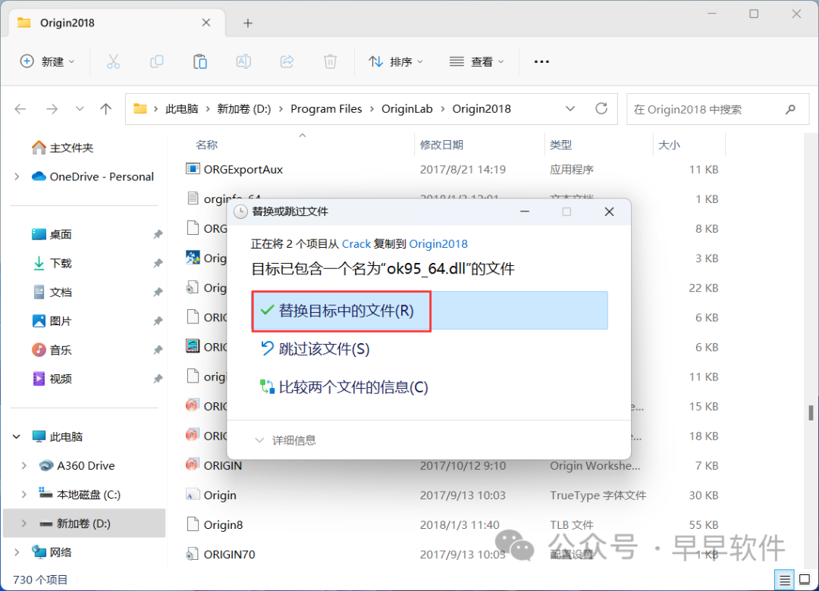Switch to details view layout icon
The width and height of the screenshot is (819, 591).
coord(786,580)
